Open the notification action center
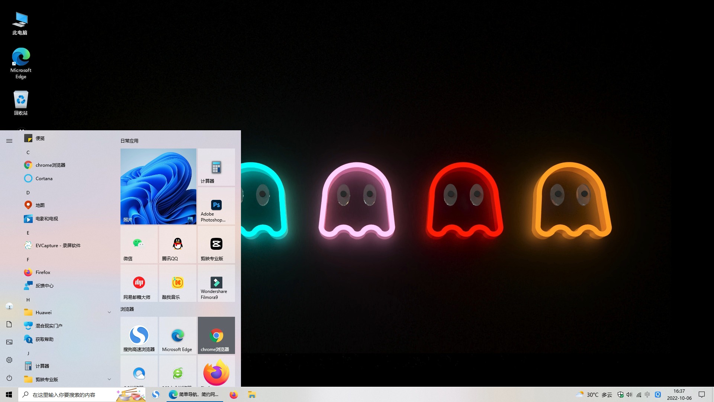 coord(702,395)
